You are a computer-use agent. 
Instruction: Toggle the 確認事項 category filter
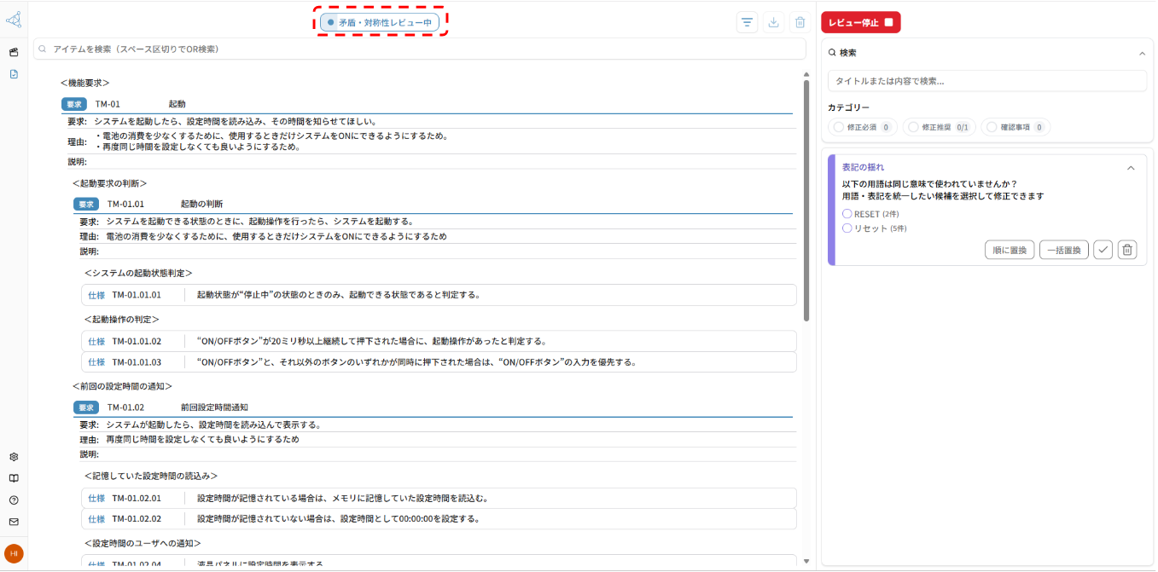tap(1015, 127)
